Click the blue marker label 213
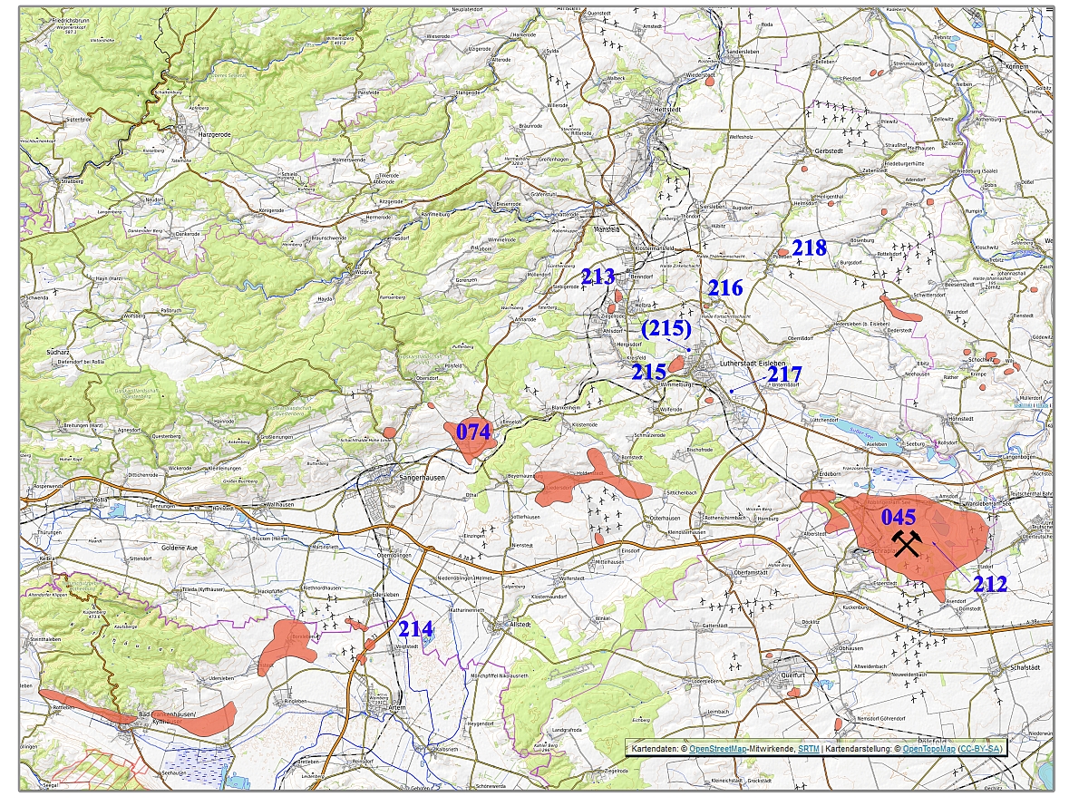Image resolution: width=1069 pixels, height=806 pixels. click(598, 277)
